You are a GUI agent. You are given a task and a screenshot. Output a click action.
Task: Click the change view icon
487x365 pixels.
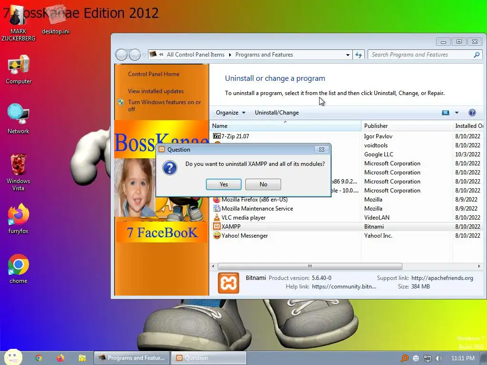pos(445,113)
